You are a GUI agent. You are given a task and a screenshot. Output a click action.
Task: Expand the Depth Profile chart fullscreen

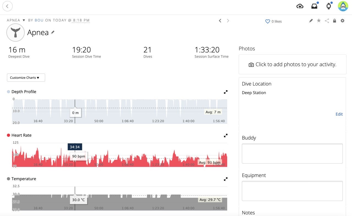[x=226, y=92]
